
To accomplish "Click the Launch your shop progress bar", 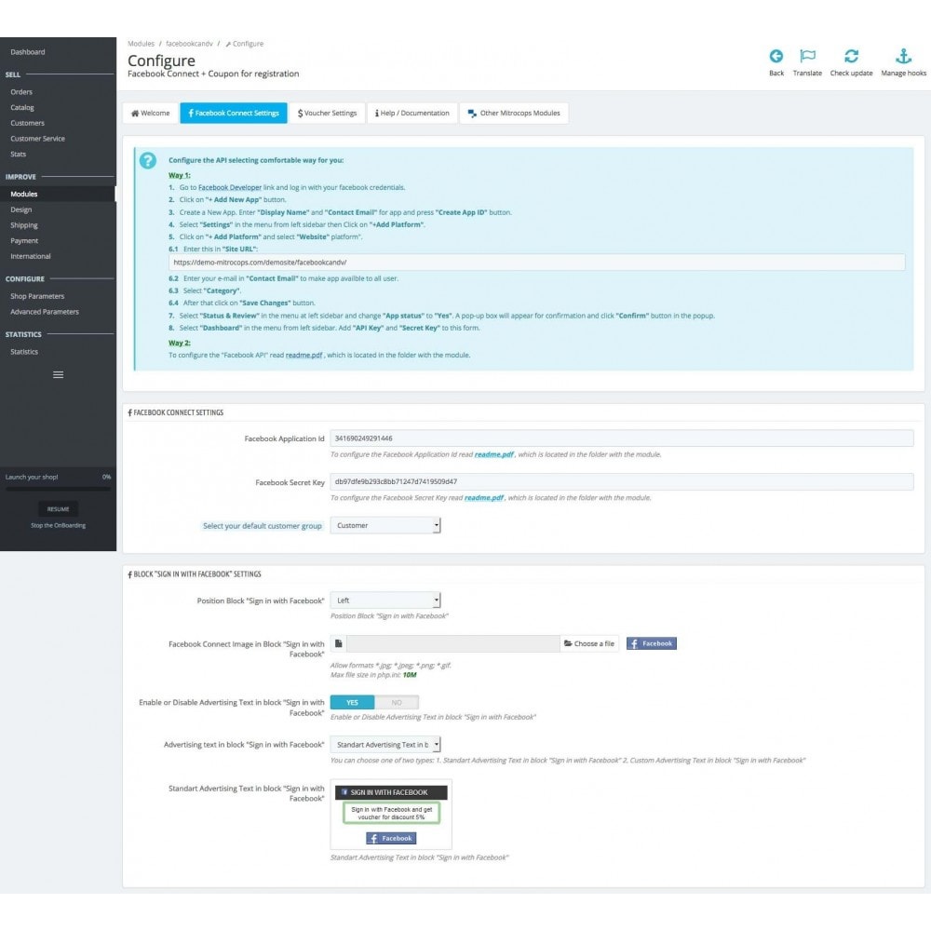I will coord(58,489).
